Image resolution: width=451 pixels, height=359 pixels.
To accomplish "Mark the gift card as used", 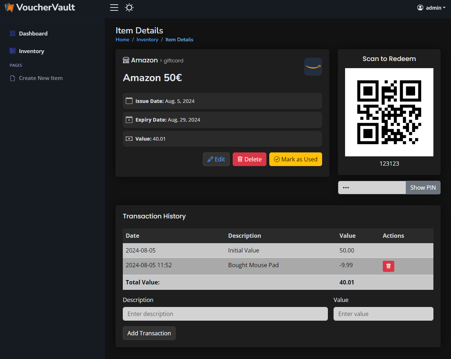I will click(x=296, y=159).
